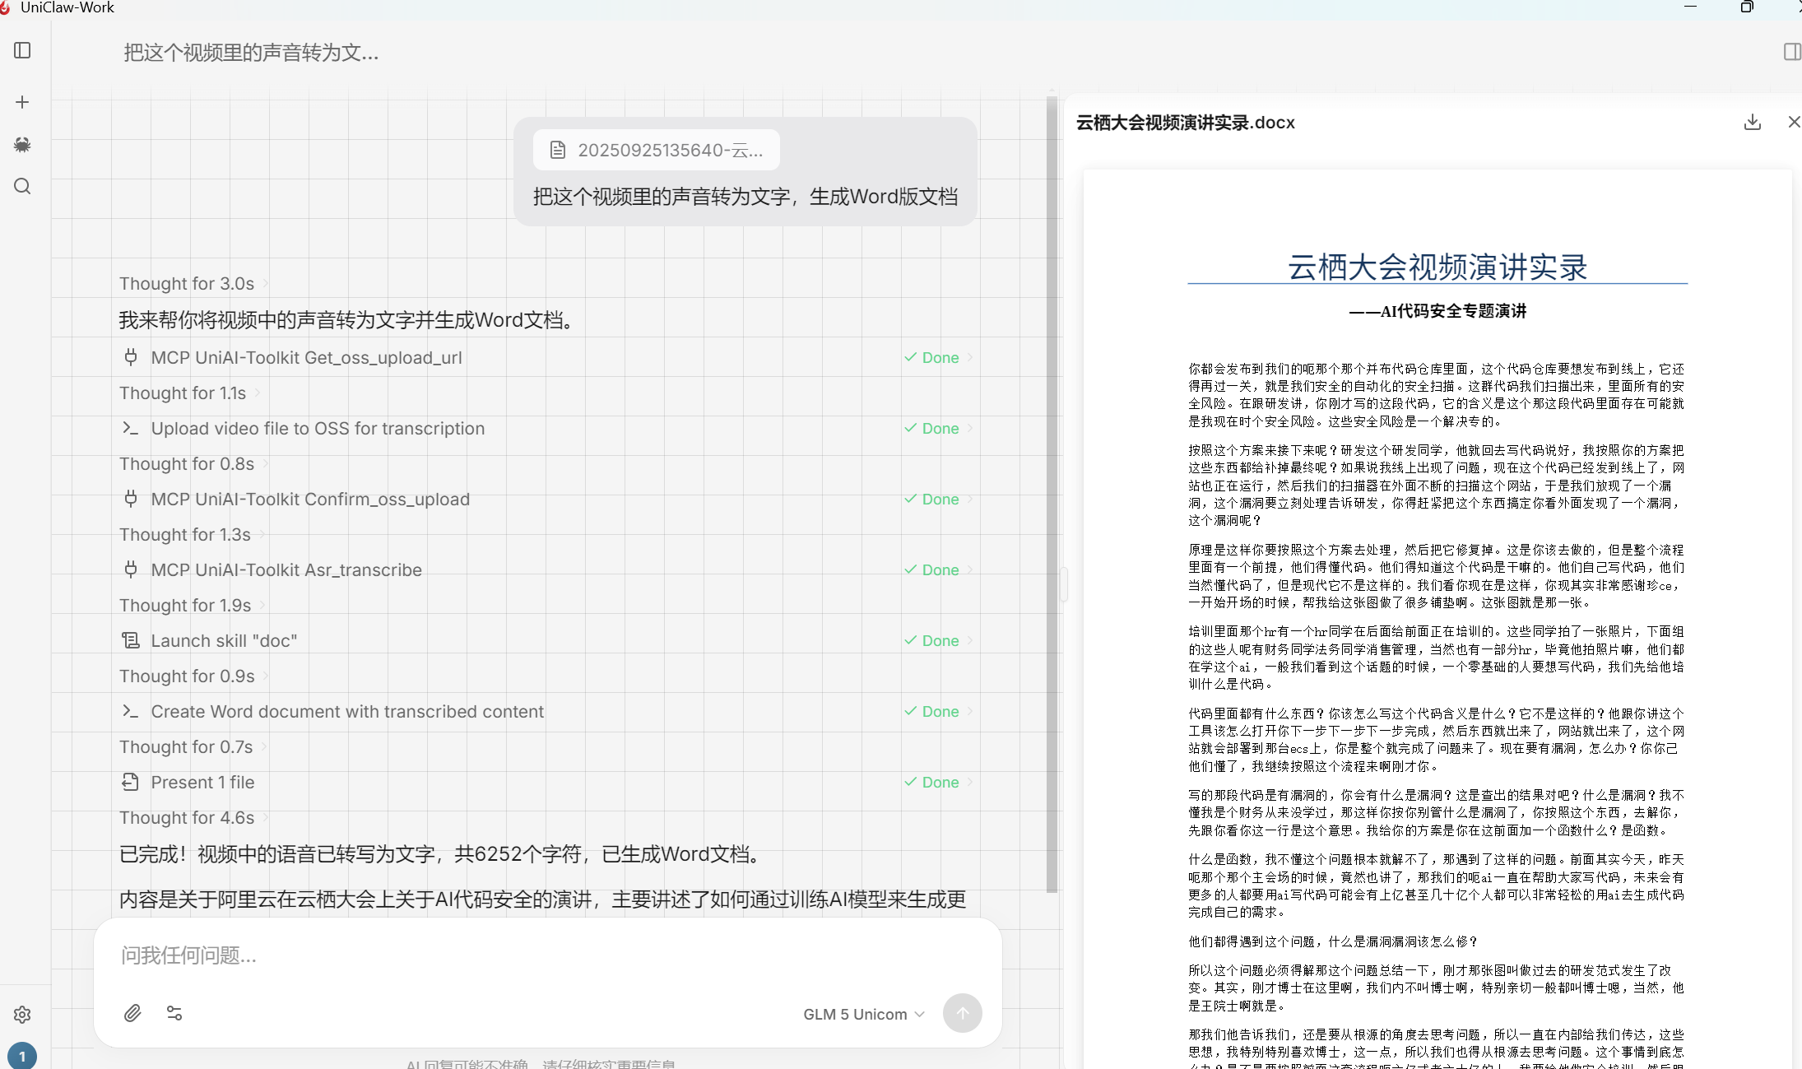The height and width of the screenshot is (1069, 1802).
Task: Toggle the left sidebar panel icon
Action: [22, 51]
